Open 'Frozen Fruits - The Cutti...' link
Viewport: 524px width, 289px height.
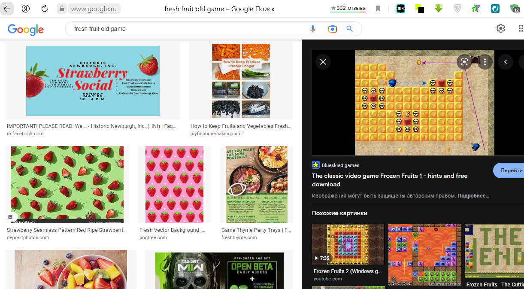tap(495, 285)
